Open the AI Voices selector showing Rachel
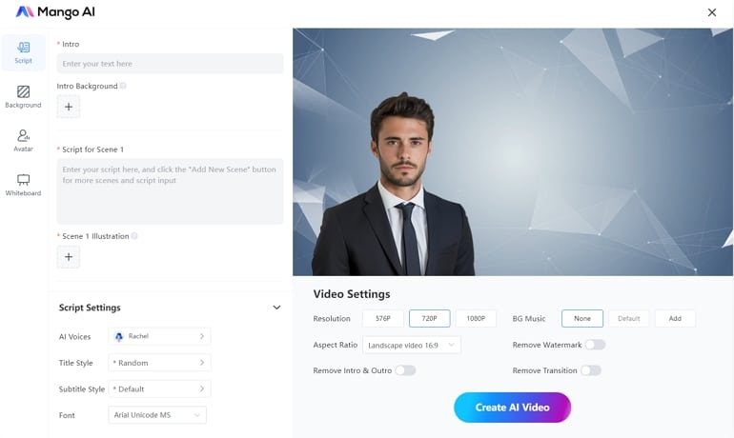This screenshot has width=734, height=438. (159, 336)
